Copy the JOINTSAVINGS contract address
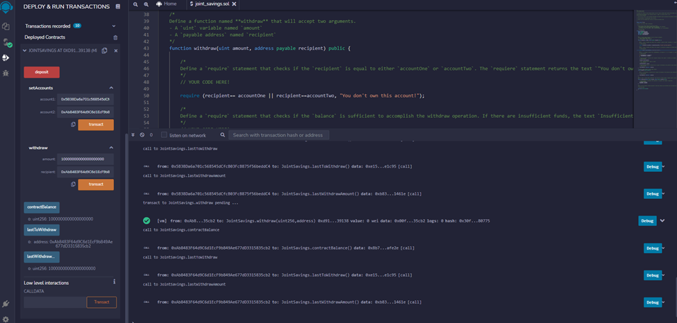 point(104,51)
